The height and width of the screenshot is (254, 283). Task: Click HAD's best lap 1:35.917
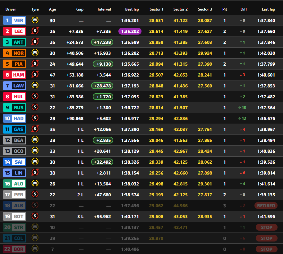pos(130,119)
